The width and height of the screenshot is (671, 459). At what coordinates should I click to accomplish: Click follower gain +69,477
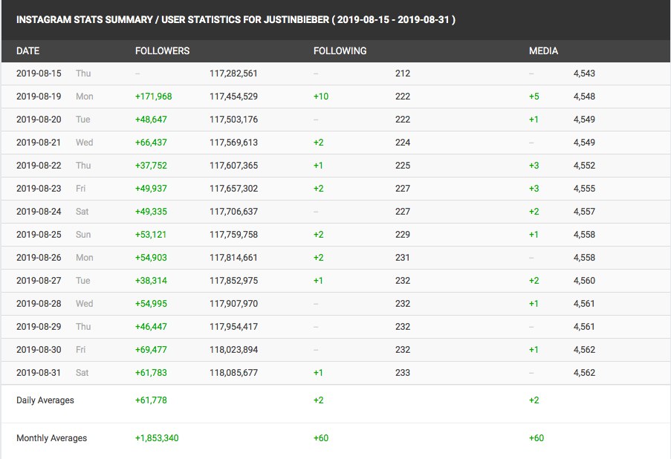[x=151, y=351]
